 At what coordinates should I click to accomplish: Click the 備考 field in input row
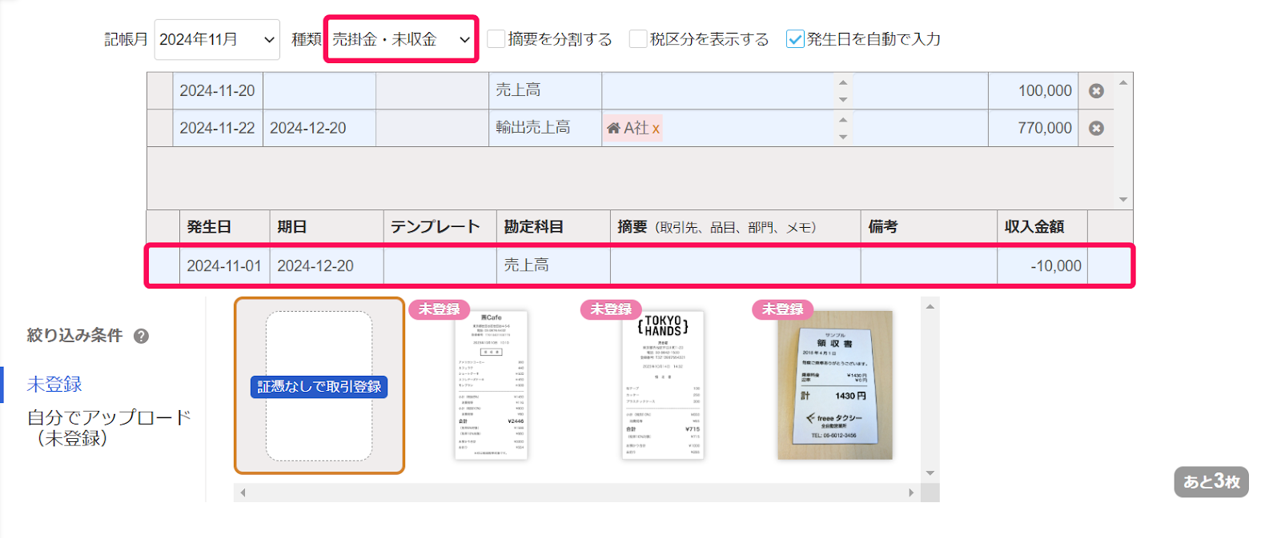point(929,266)
